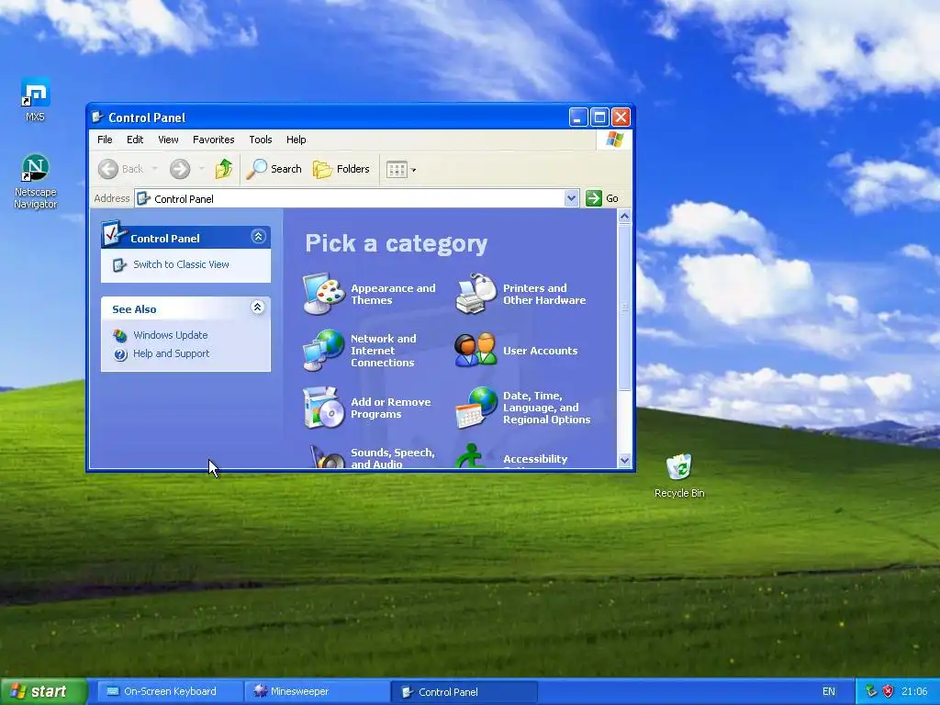Open the Favorites menu
Viewport: 940px width, 705px height.
tap(213, 140)
